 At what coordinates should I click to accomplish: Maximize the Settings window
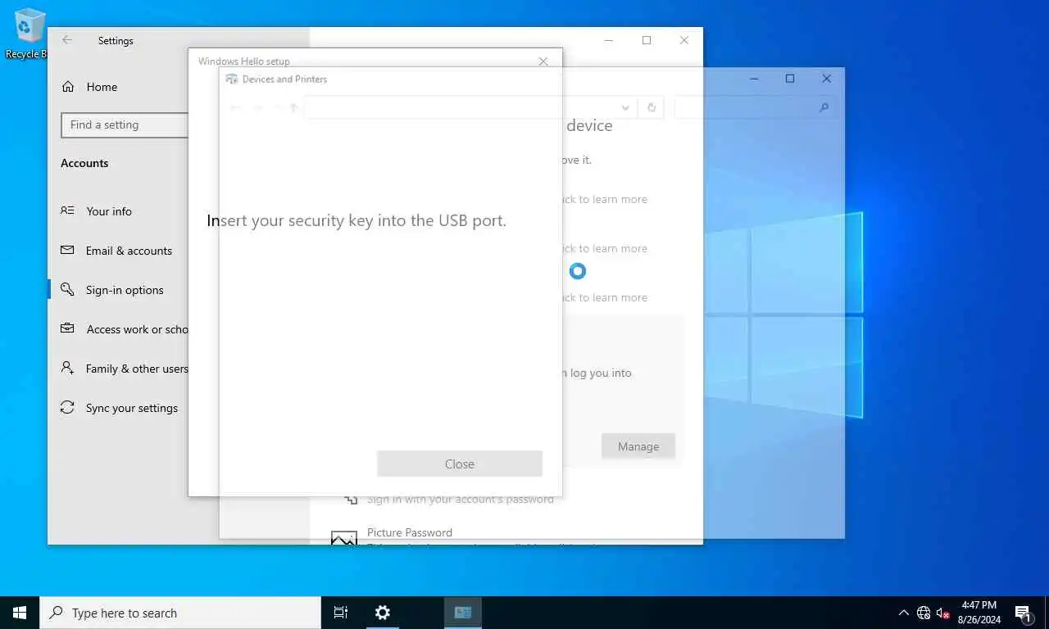(x=647, y=40)
